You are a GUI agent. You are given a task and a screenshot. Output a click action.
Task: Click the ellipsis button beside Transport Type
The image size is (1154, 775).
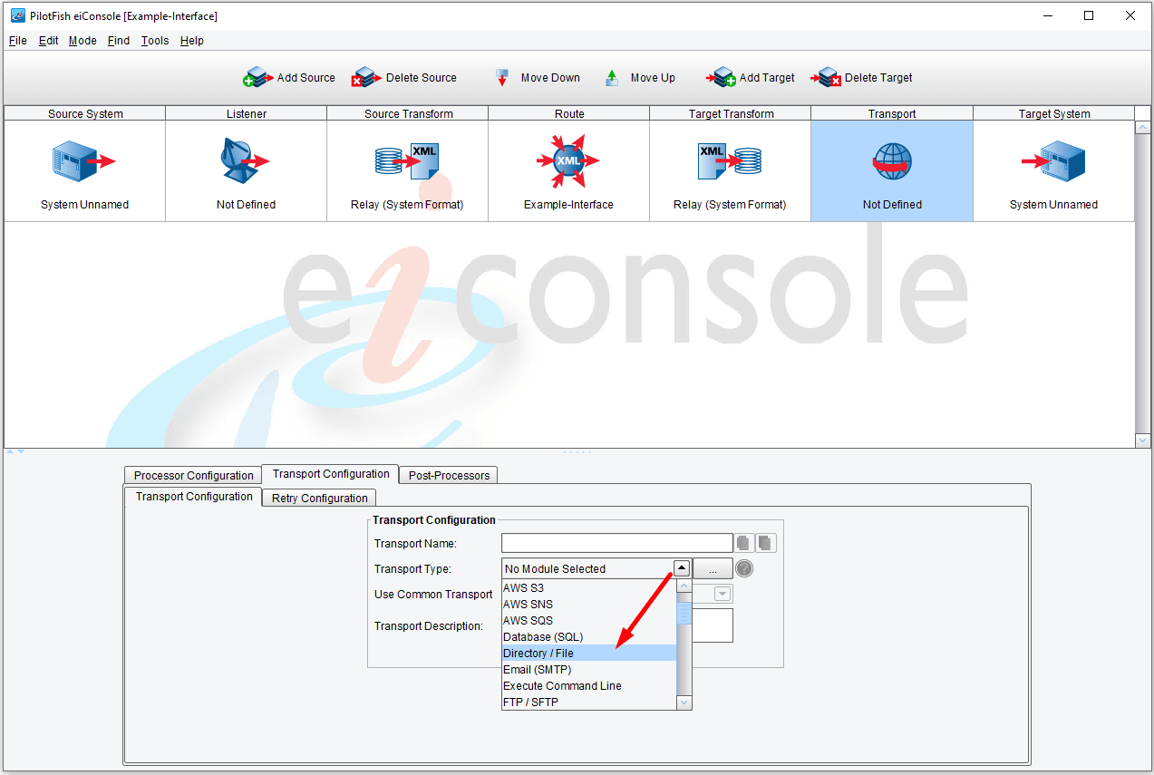click(x=713, y=568)
